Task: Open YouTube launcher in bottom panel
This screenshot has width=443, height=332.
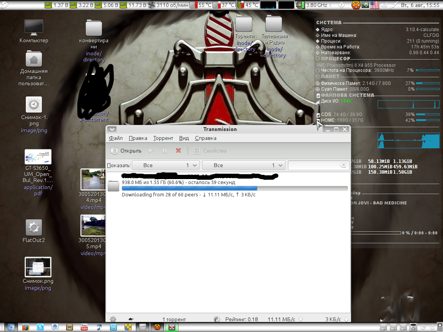Action: 84,327
